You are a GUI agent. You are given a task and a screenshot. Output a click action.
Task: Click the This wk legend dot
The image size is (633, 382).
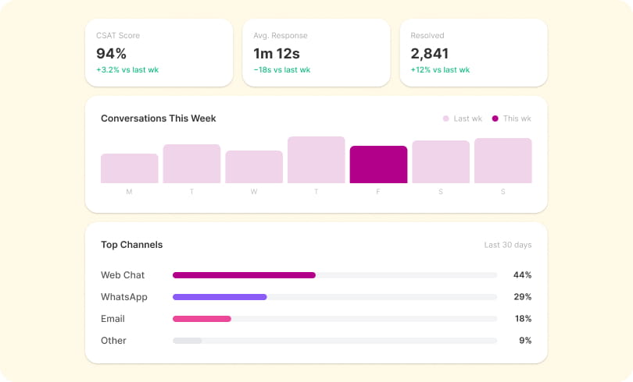(x=495, y=118)
